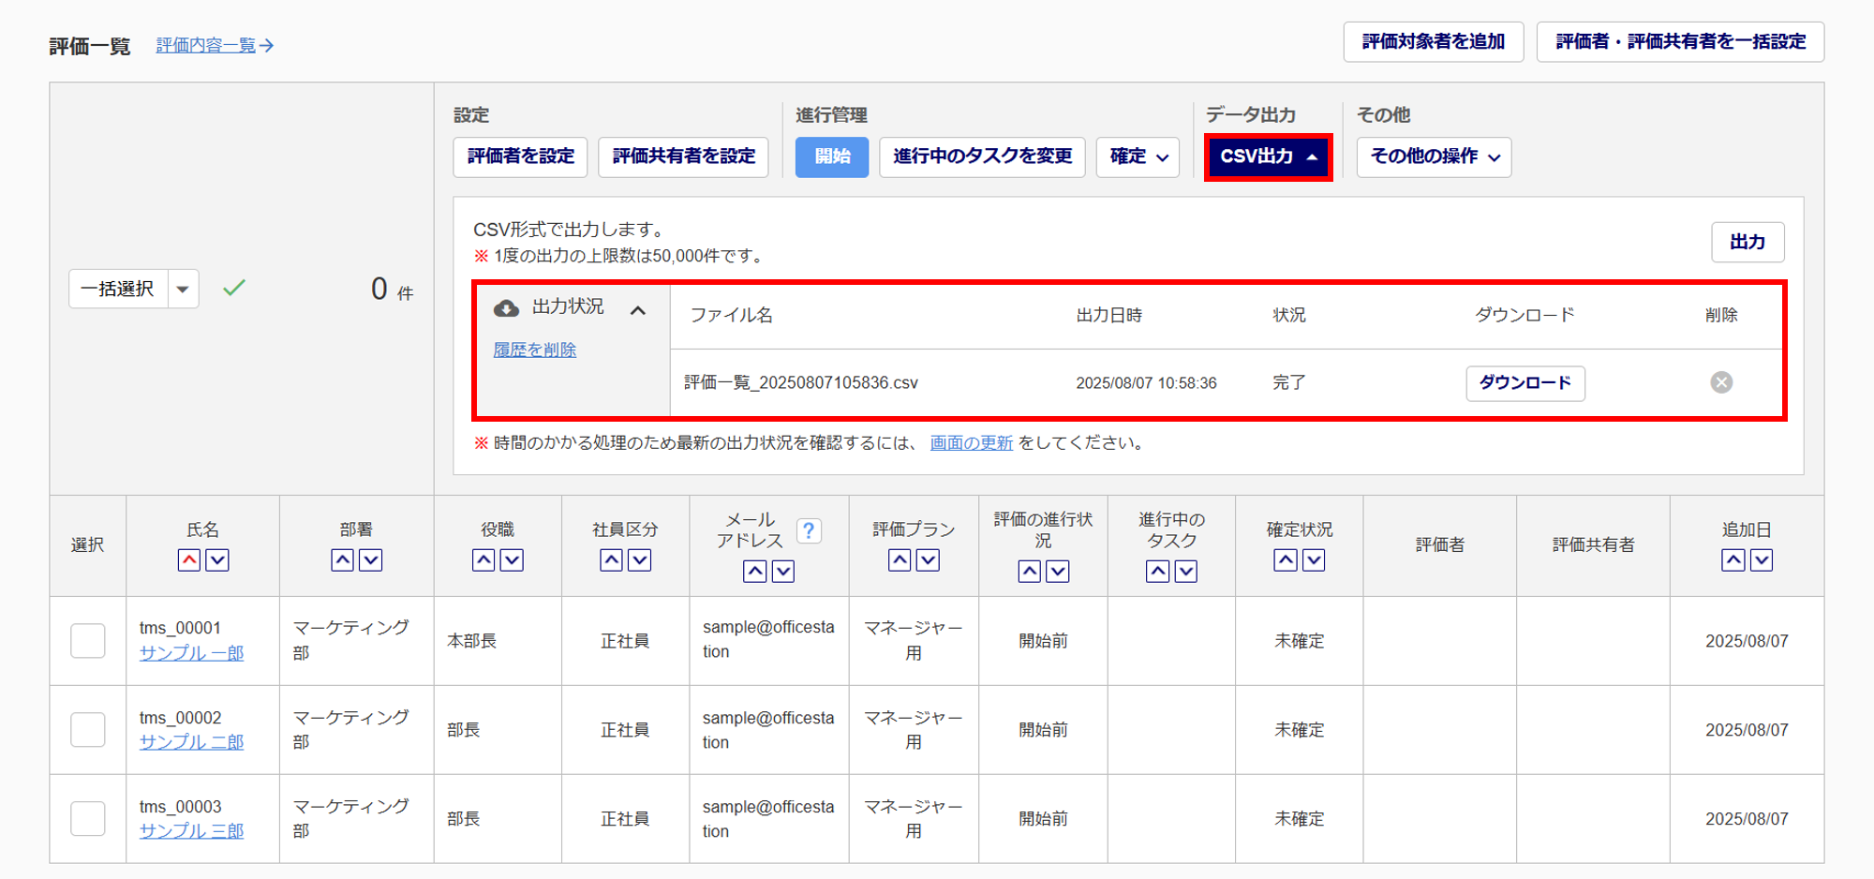The height and width of the screenshot is (879, 1874).
Task: Sort 確定状況 column descending
Action: coord(1314,560)
